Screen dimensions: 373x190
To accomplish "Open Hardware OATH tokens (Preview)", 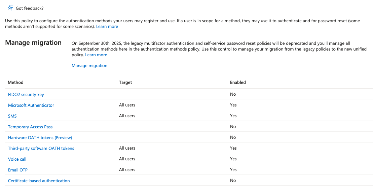I will click(40, 137).
